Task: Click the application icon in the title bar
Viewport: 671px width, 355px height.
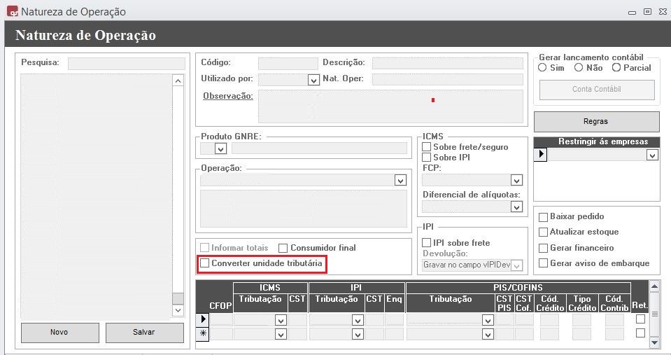Action: [x=11, y=12]
